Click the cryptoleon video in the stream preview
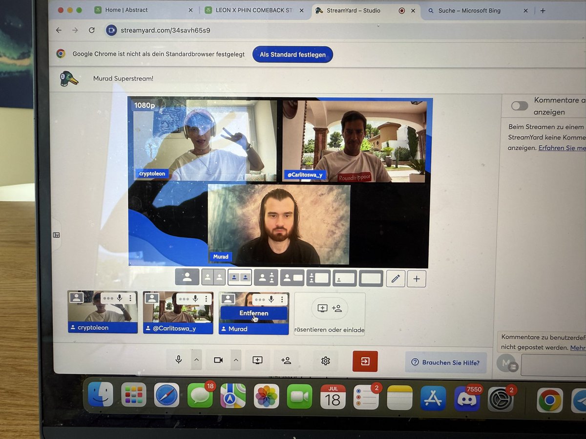 pyautogui.click(x=204, y=140)
